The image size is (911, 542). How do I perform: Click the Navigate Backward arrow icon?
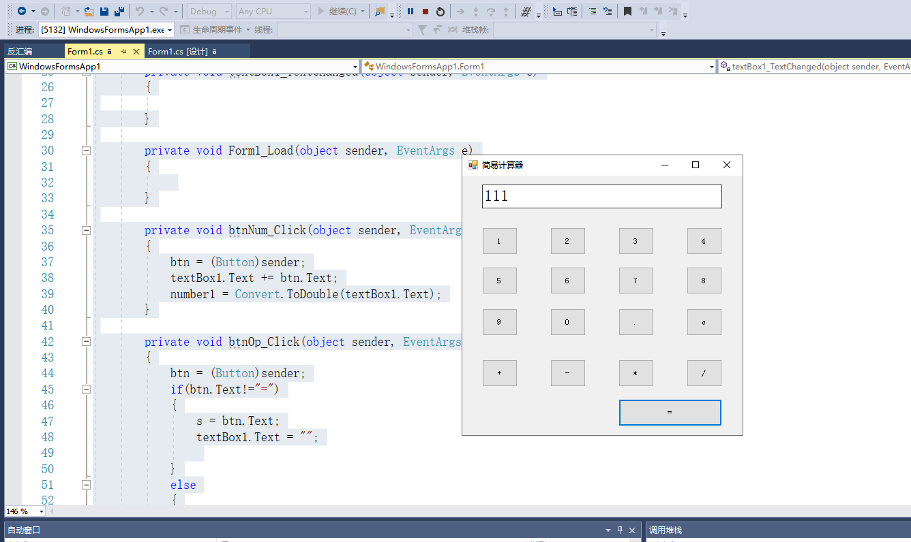[x=22, y=11]
